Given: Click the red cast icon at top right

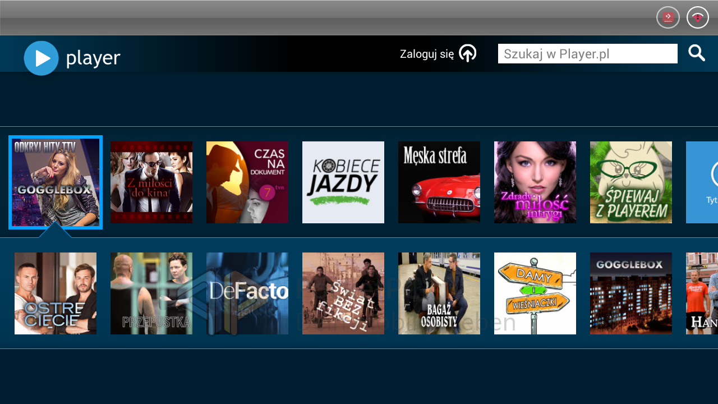Looking at the screenshot, I should (x=668, y=17).
